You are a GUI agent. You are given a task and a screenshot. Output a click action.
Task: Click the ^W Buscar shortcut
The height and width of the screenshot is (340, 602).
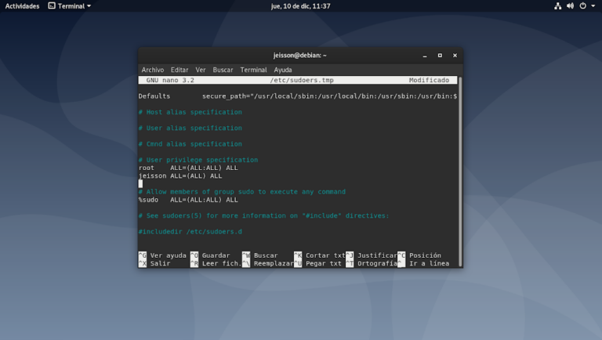click(260, 255)
